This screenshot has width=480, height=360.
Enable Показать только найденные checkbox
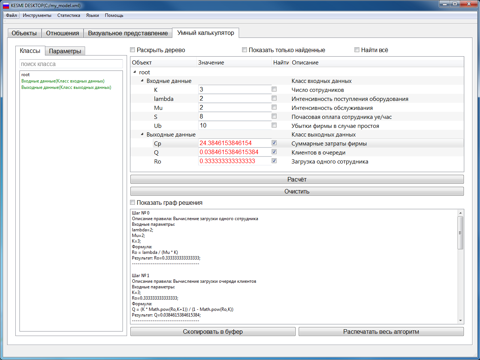pyautogui.click(x=244, y=50)
